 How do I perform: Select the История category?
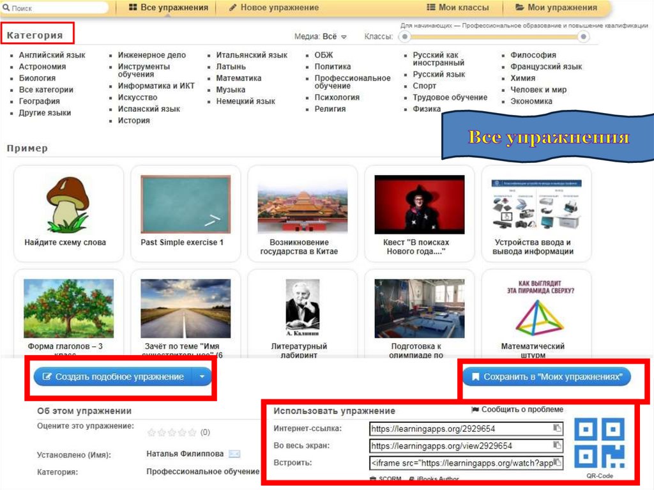133,120
